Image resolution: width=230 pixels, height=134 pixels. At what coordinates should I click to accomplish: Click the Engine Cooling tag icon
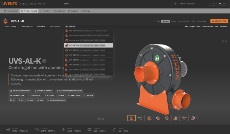11,96
